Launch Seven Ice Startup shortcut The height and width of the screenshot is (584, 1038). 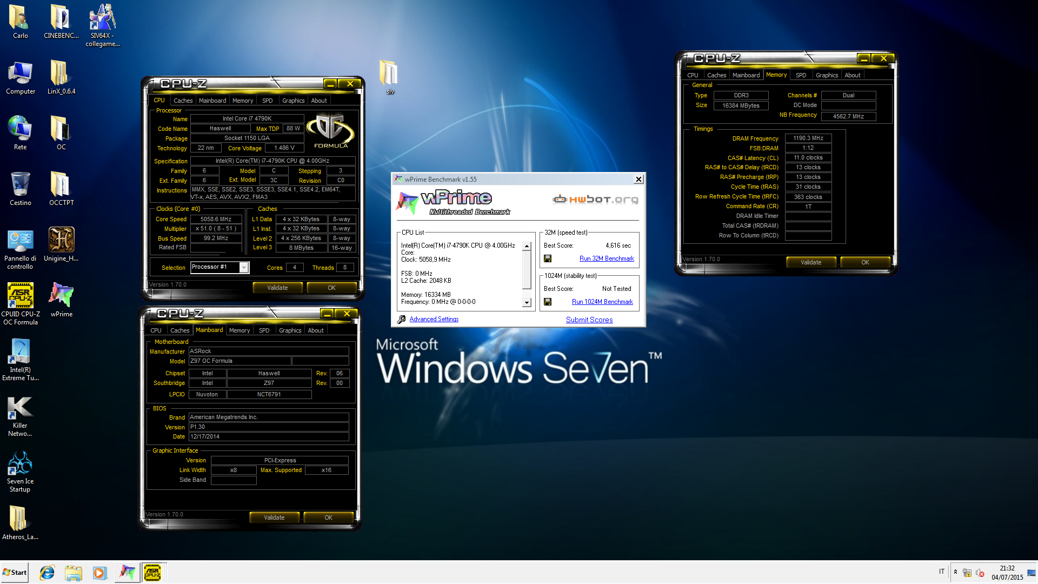(x=20, y=471)
